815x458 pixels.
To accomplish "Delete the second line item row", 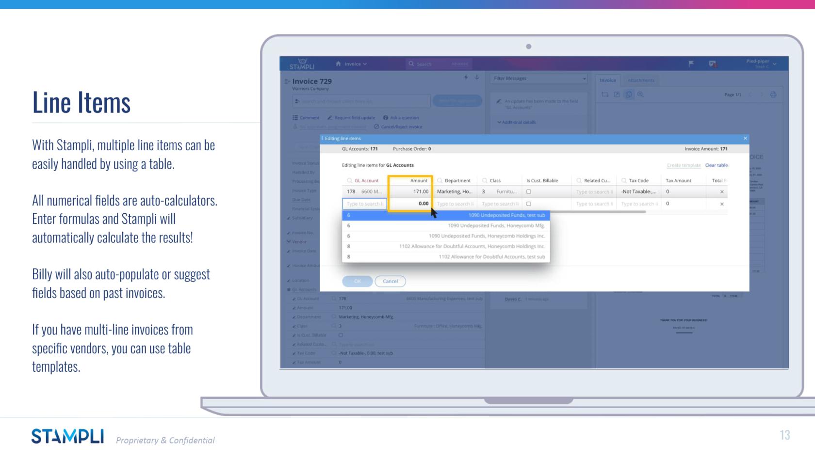I will (x=722, y=204).
